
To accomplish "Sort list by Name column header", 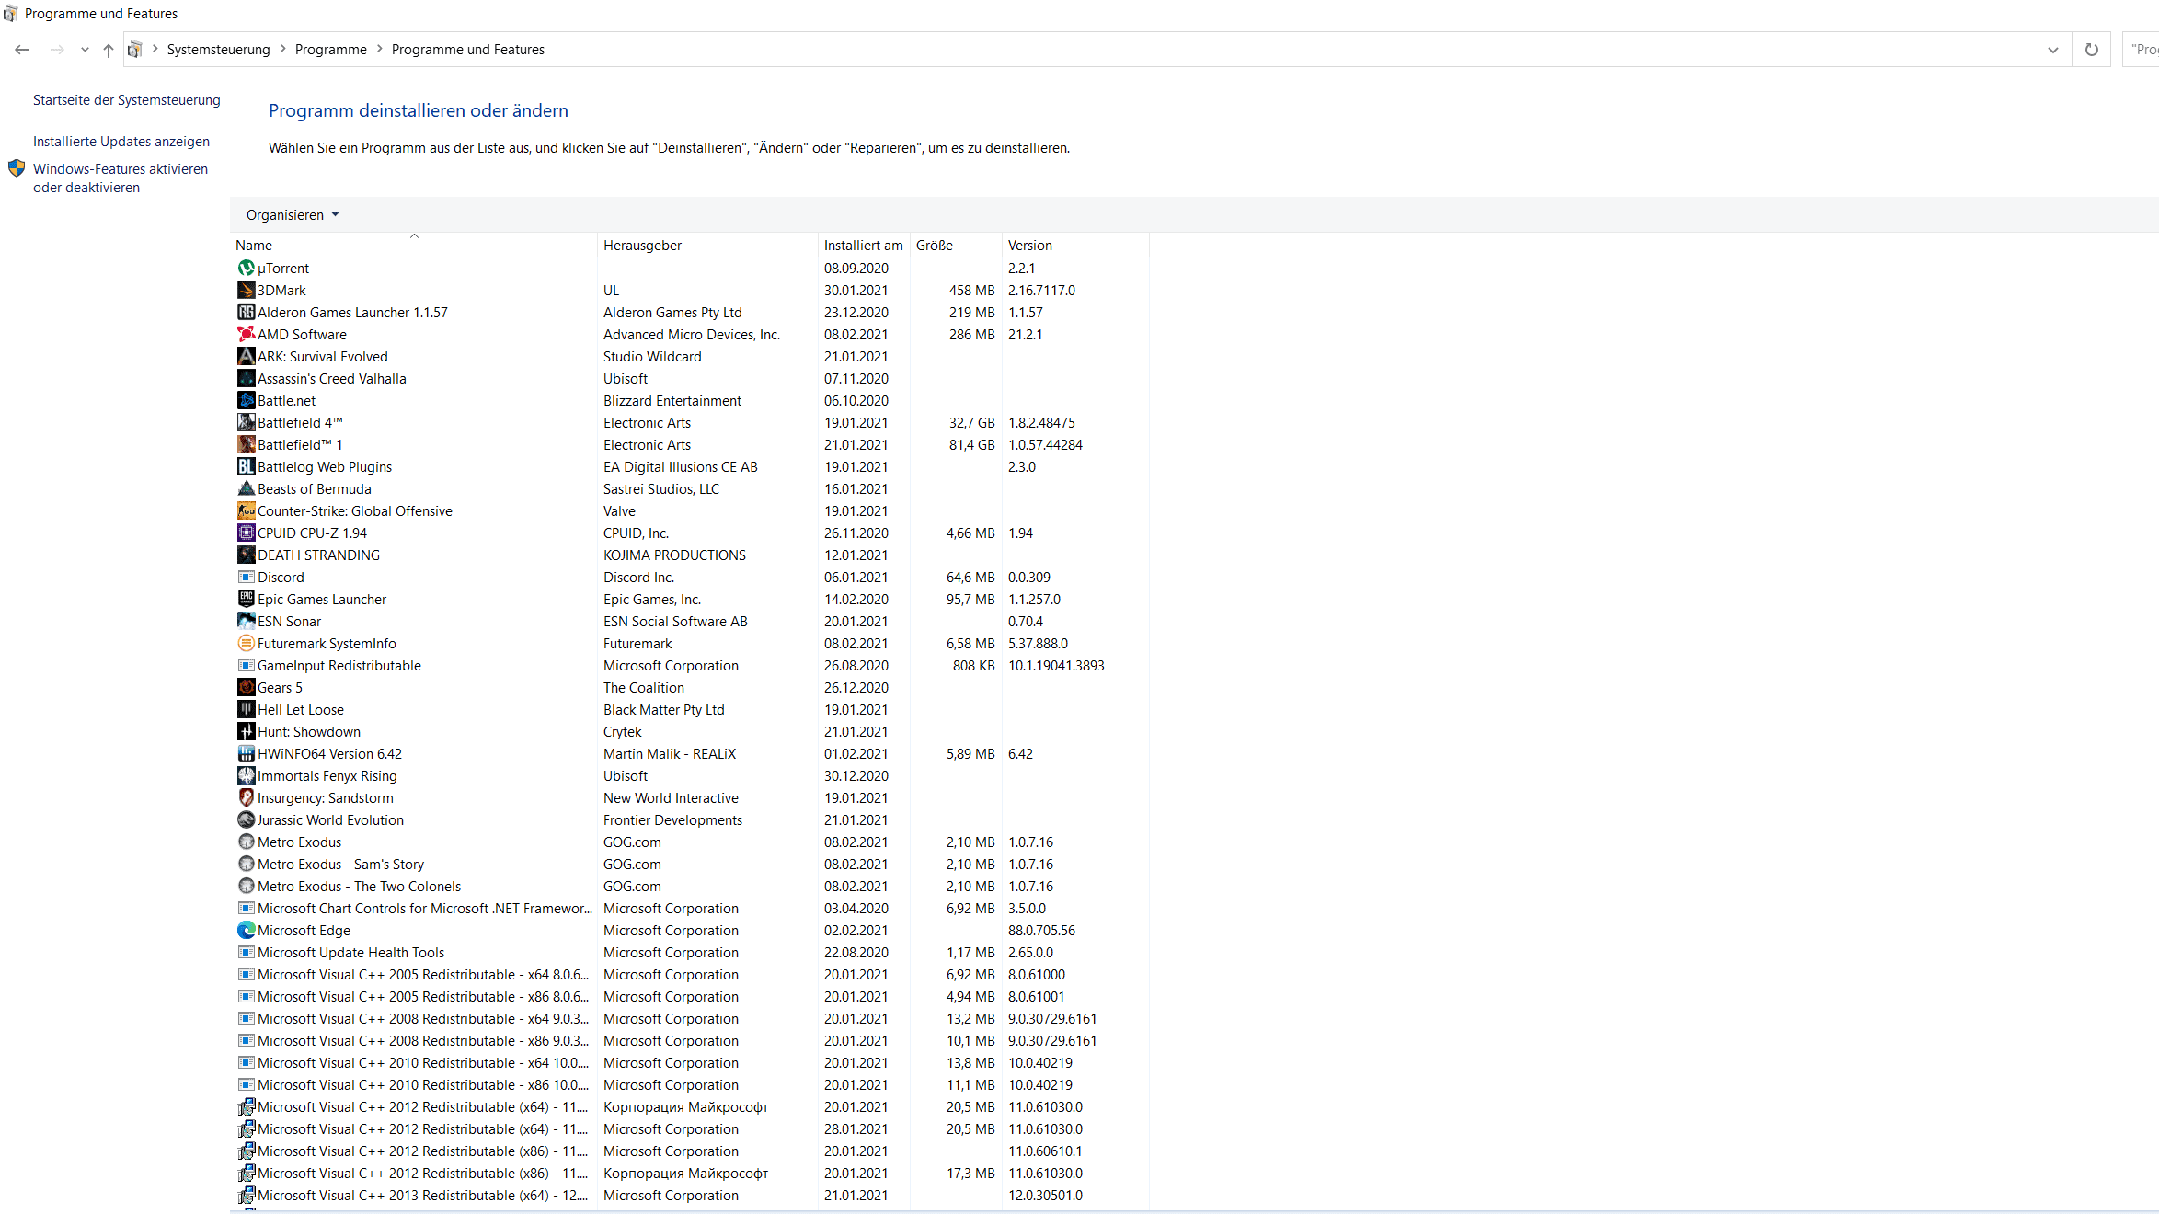I will point(413,245).
